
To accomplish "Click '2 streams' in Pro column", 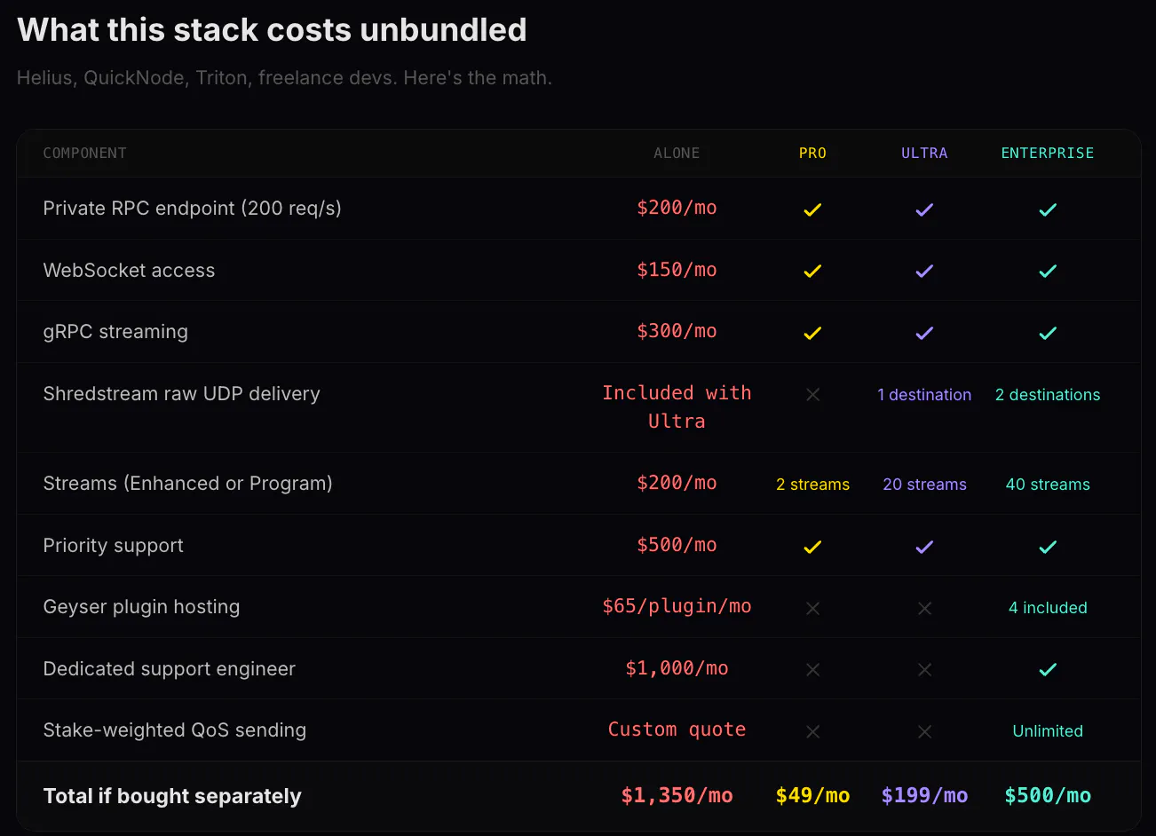I will (812, 485).
